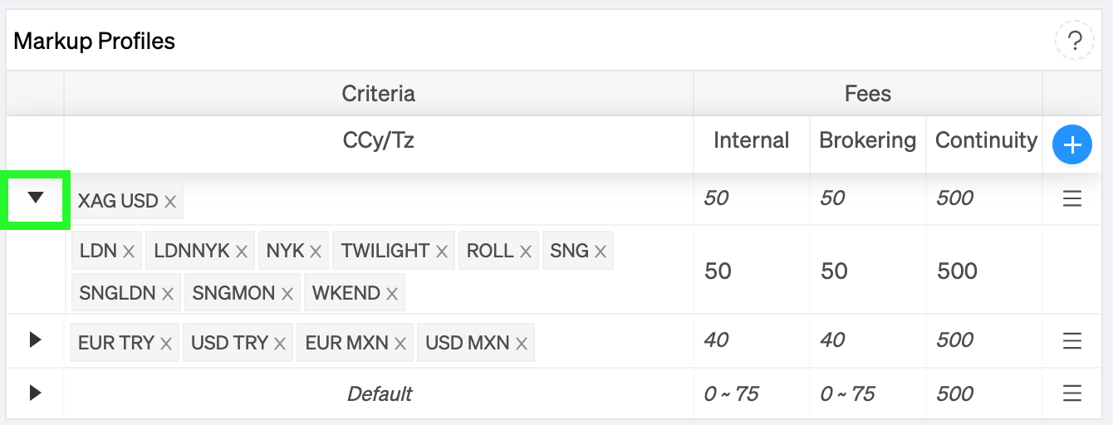The width and height of the screenshot is (1113, 425).
Task: Collapse the XAG USD profile row
Action: pos(35,198)
